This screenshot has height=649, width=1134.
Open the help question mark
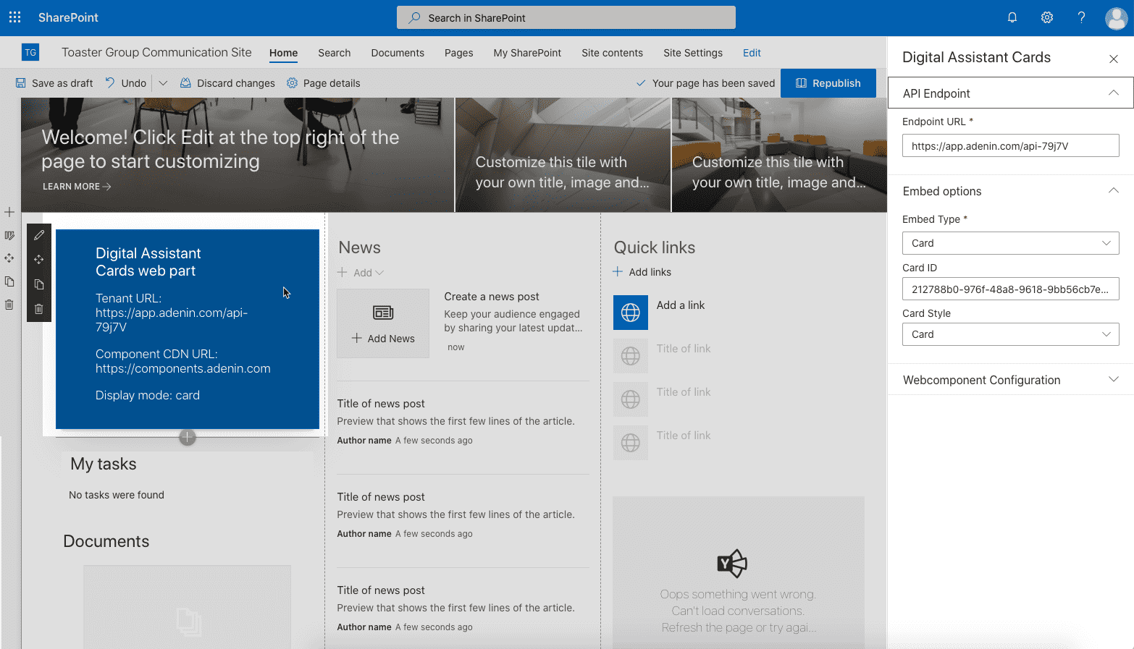point(1081,17)
